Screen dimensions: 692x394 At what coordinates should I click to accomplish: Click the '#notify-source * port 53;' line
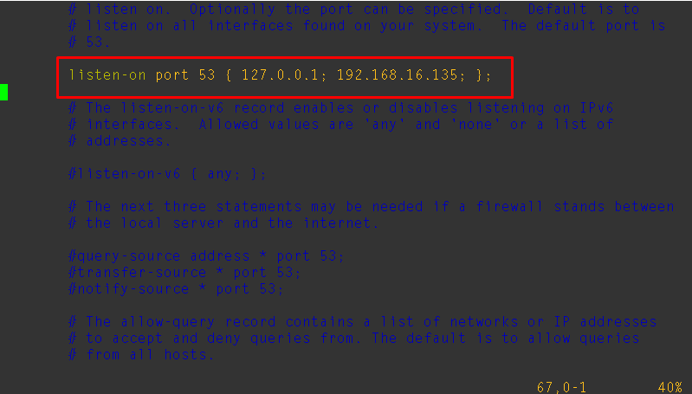(176, 289)
